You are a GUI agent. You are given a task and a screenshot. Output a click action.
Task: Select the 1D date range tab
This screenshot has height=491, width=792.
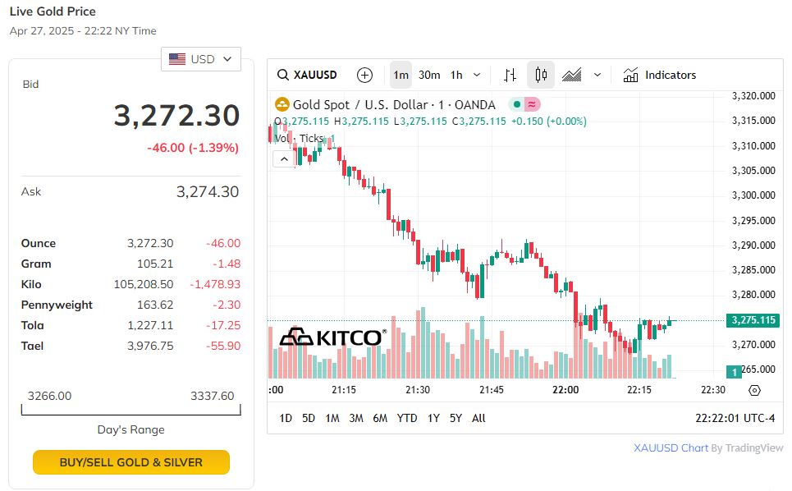[286, 418]
